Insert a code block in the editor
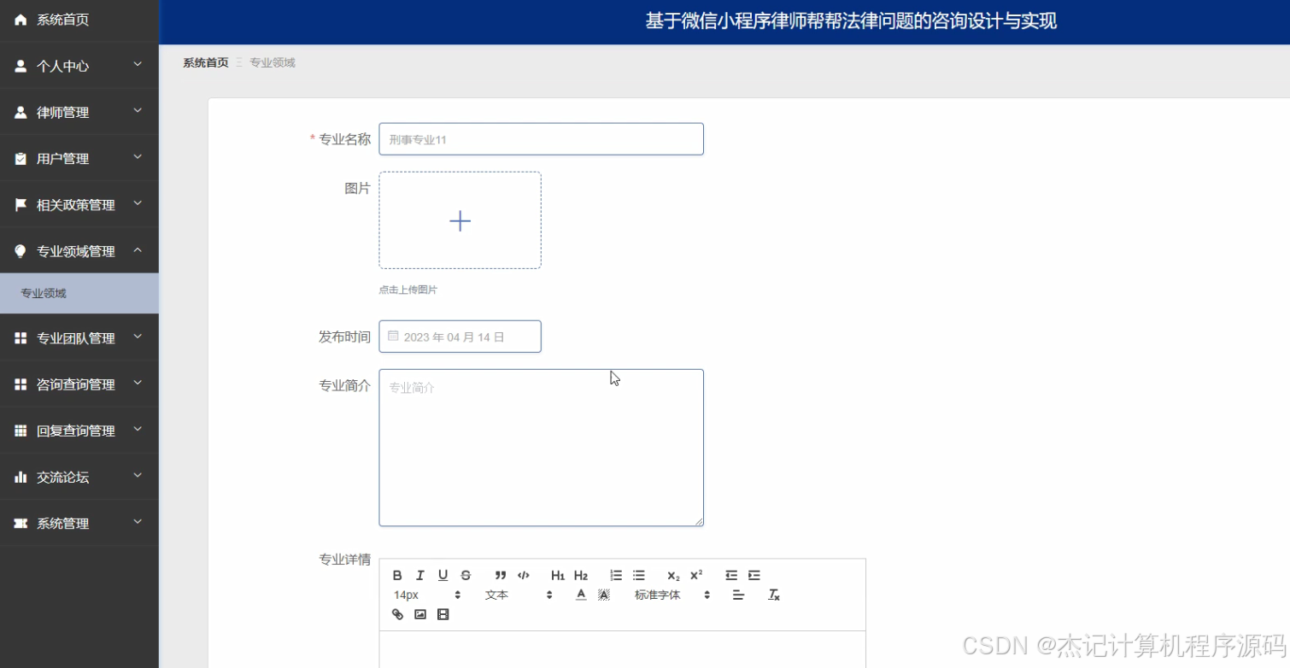 (524, 575)
